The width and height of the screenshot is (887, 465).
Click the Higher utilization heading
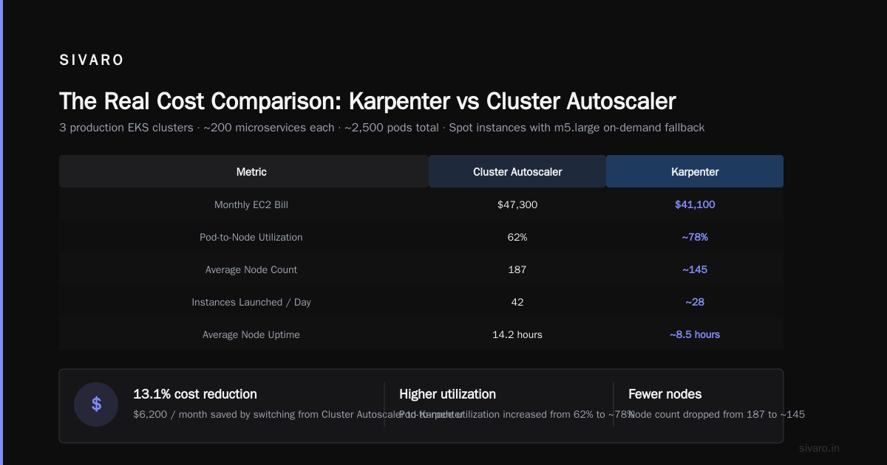[x=447, y=394]
